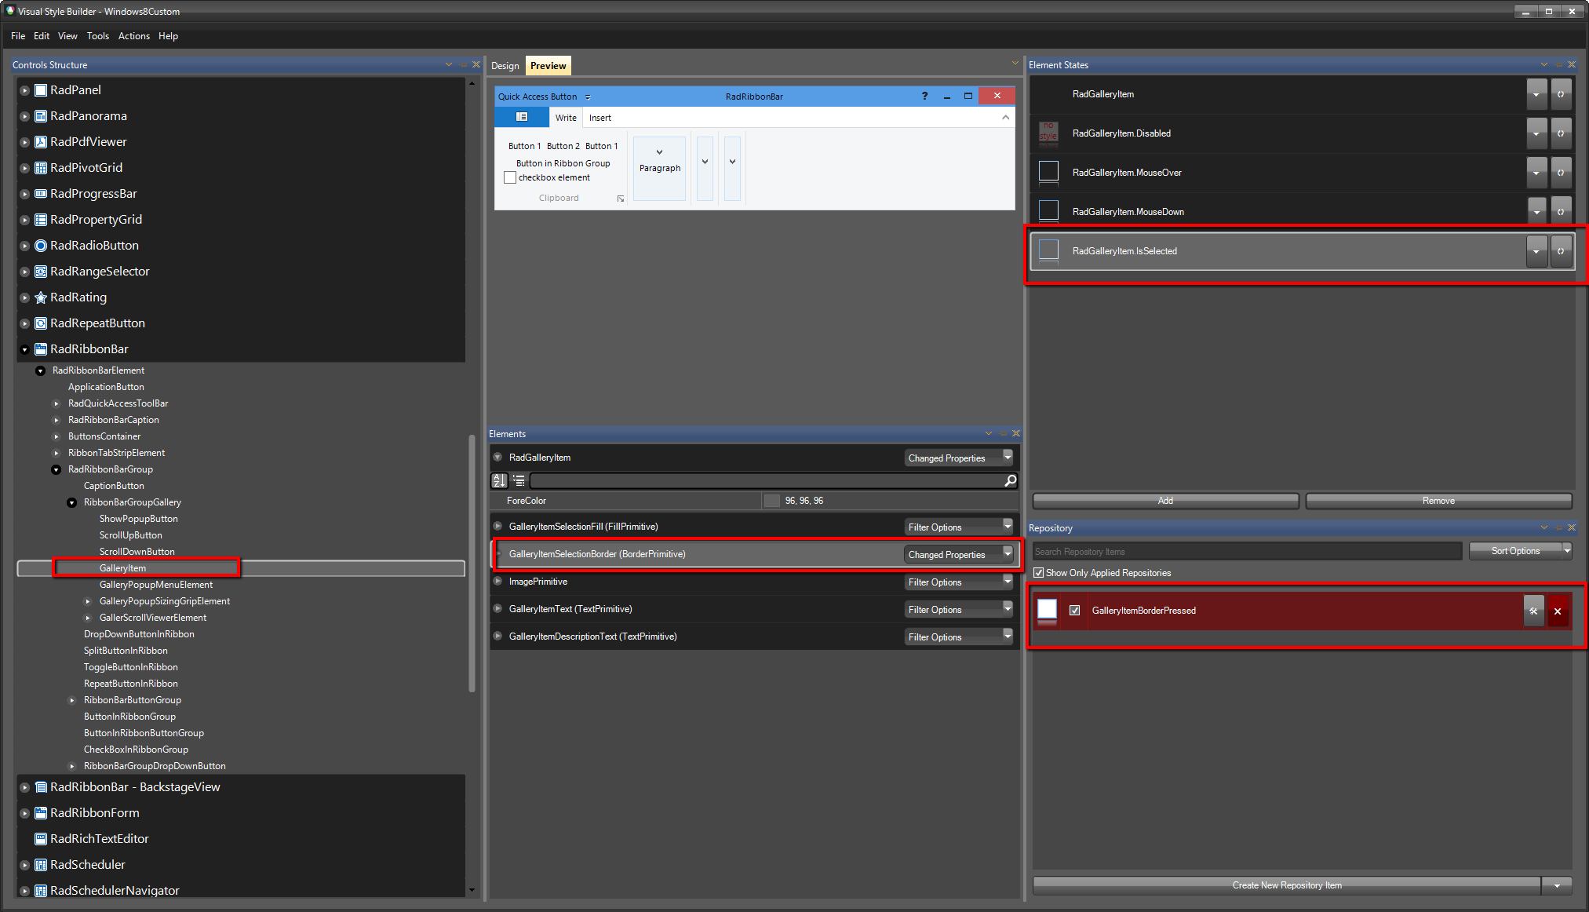Click the ForeColor gray color swatch
Image resolution: width=1589 pixels, height=912 pixels.
point(772,501)
